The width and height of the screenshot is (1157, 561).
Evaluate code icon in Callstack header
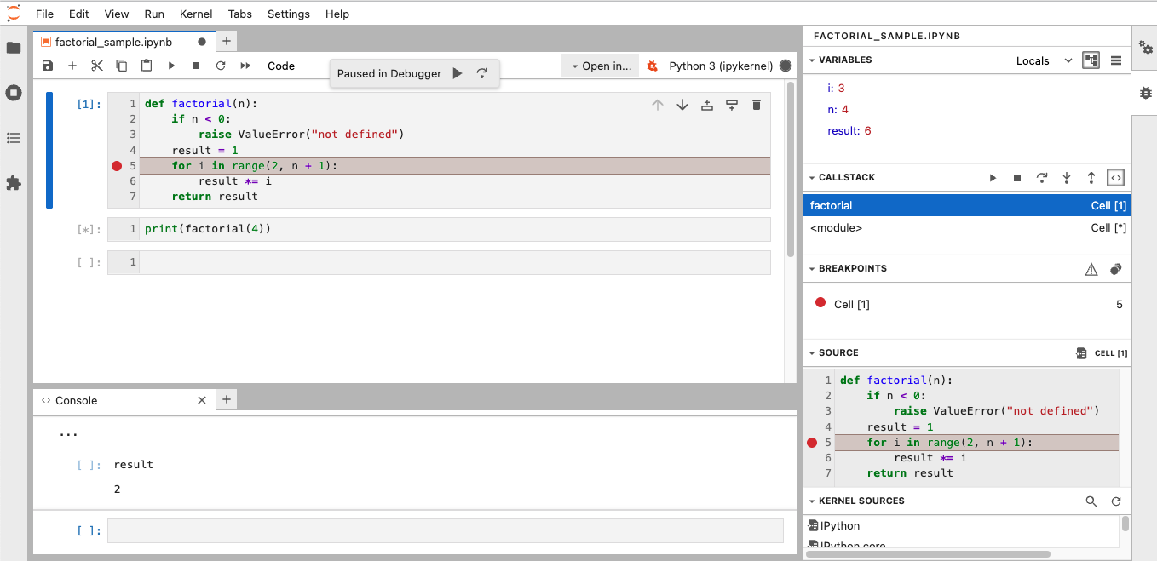(x=1116, y=178)
